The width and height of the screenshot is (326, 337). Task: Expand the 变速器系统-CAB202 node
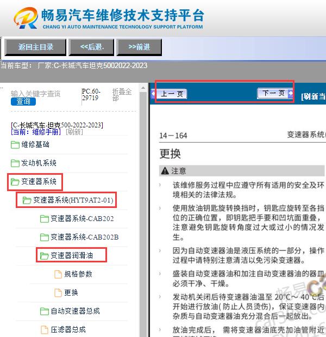[x=82, y=218]
